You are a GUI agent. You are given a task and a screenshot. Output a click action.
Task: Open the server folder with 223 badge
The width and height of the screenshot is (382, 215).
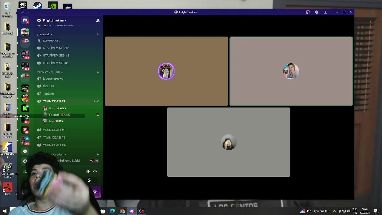point(25,66)
